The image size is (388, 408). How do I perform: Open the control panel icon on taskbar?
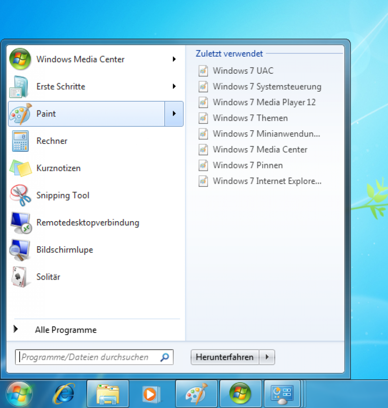coord(283,394)
